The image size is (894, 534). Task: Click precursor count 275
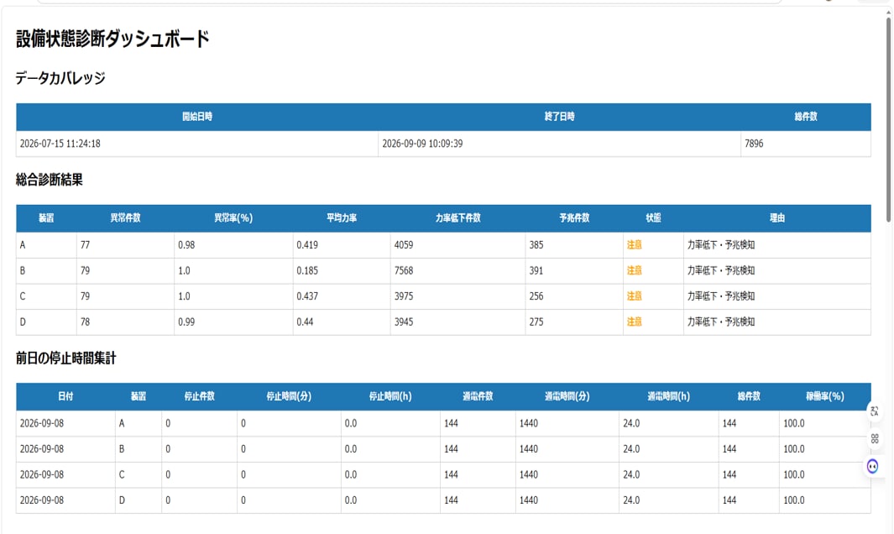536,322
